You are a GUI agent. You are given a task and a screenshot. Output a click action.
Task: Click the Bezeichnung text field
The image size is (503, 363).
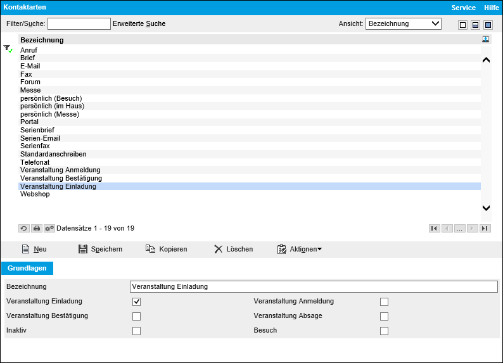point(314,287)
